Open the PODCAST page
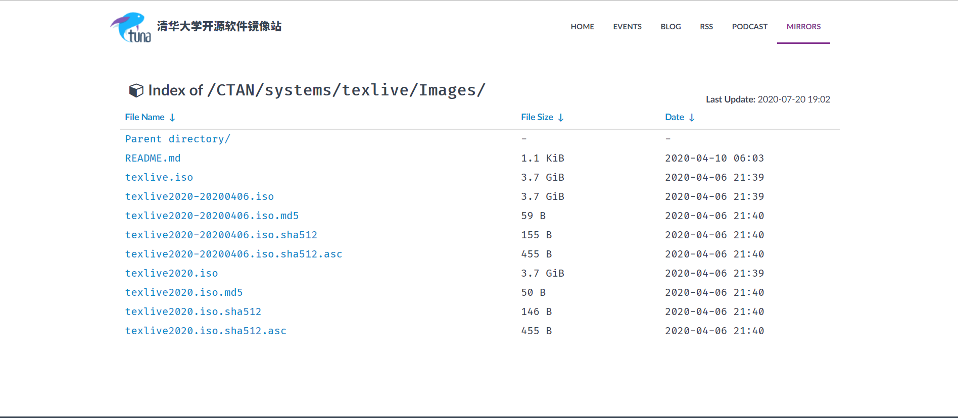Screen dimensions: 958x418 pyautogui.click(x=749, y=27)
